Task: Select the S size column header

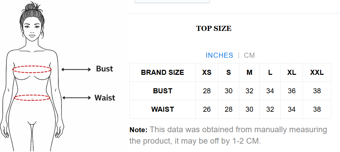Action: pyautogui.click(x=228, y=72)
